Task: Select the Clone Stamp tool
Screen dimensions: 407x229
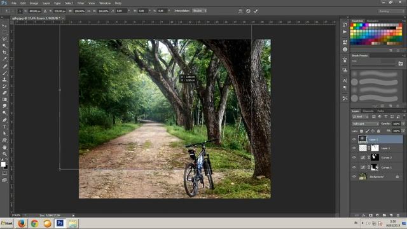Action: point(4,80)
